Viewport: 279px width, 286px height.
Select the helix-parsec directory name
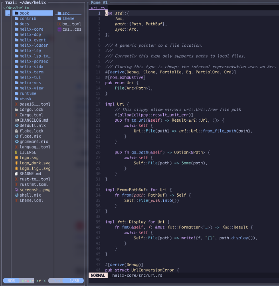coord(34,61)
